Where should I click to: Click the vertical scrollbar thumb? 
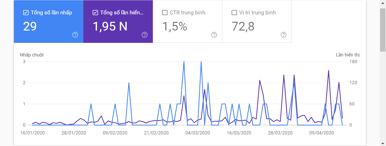[383, 30]
